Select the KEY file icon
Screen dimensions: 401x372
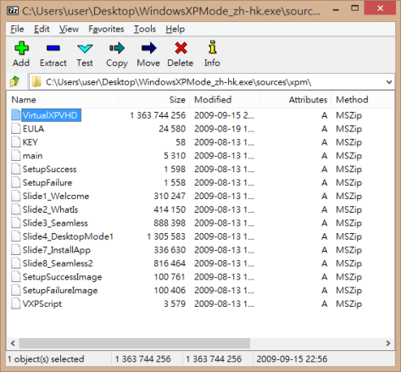tap(16, 142)
